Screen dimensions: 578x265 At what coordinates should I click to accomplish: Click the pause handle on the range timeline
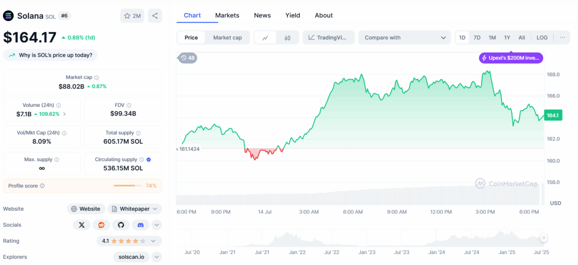pyautogui.click(x=544, y=238)
